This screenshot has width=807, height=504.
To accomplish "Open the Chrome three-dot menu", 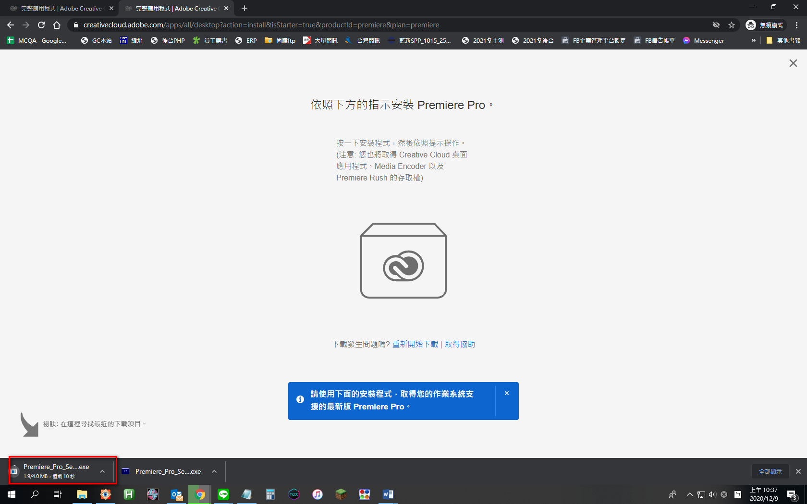I will click(797, 25).
